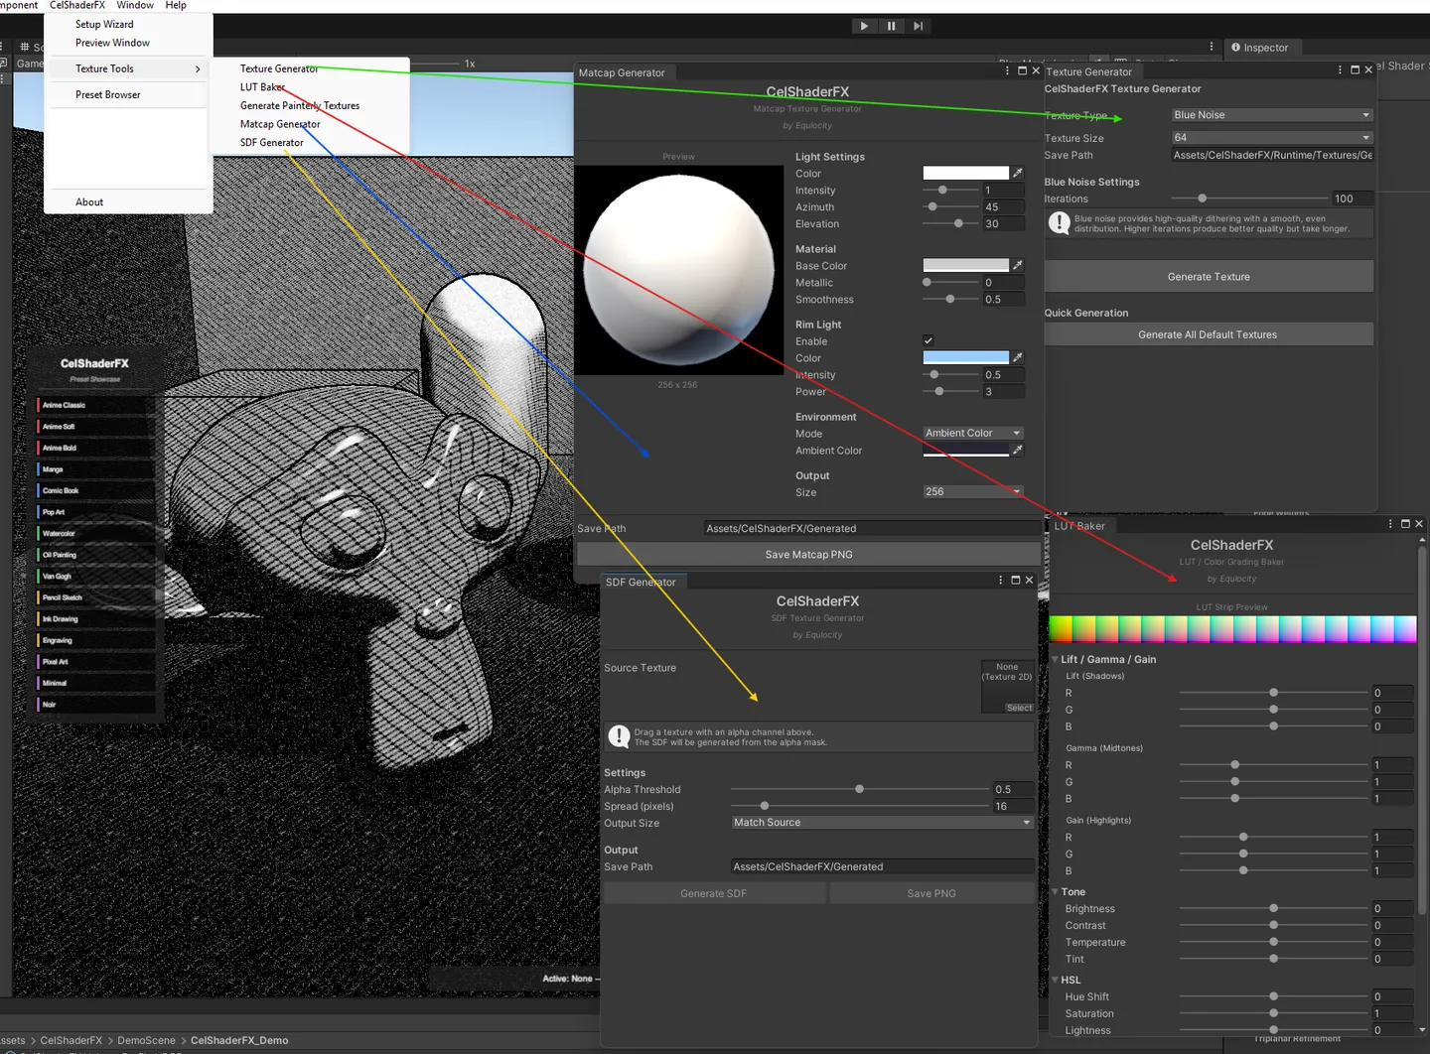Close the SDF Generator window

click(x=1029, y=581)
